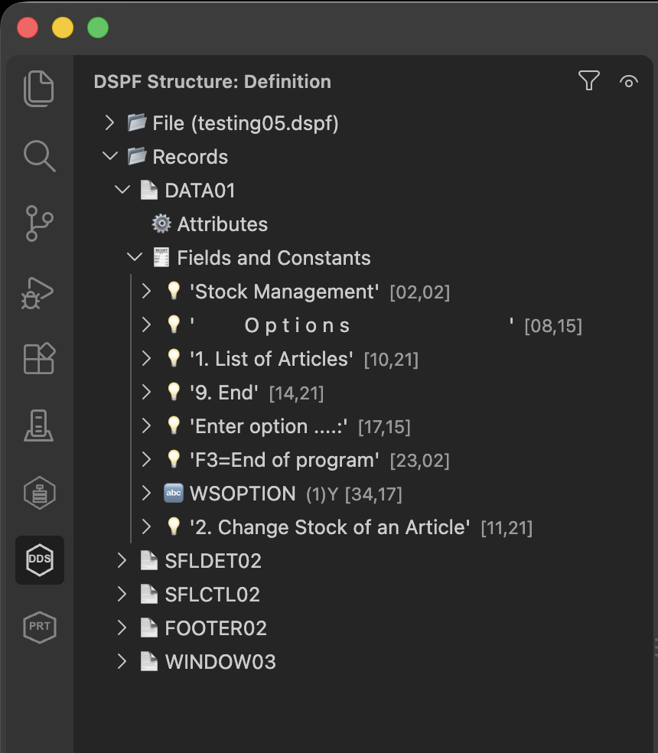Expand the SFLDET02 record
The width and height of the screenshot is (658, 753).
pyautogui.click(x=122, y=561)
